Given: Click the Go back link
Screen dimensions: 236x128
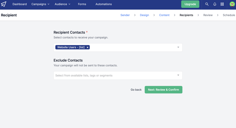Looking at the screenshot, I should click(x=136, y=90).
